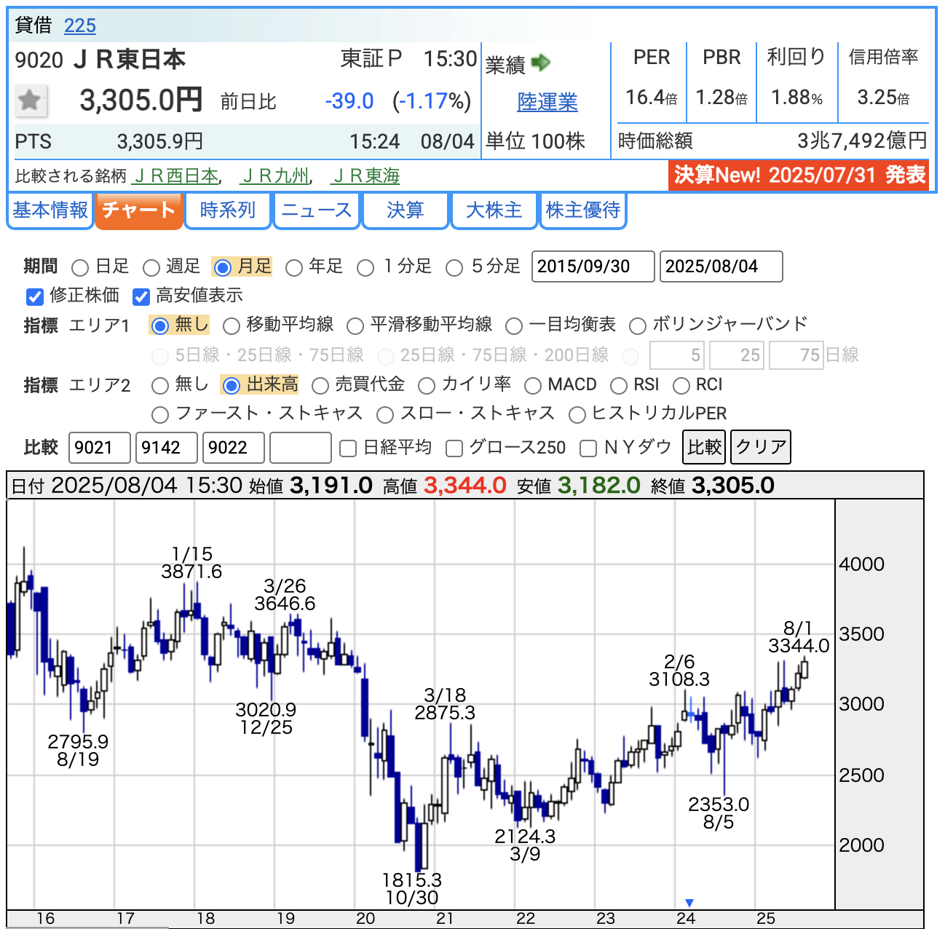This screenshot has height=929, width=945.
Task: Select RCI indicator
Action: pos(681,385)
